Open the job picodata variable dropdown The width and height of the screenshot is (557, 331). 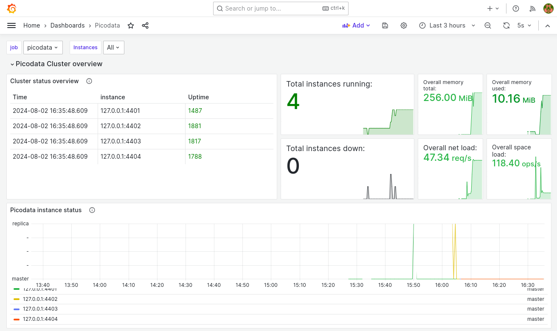(x=43, y=48)
